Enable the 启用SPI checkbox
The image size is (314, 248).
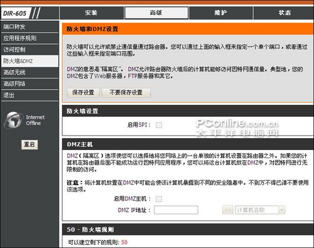pyautogui.click(x=159, y=125)
